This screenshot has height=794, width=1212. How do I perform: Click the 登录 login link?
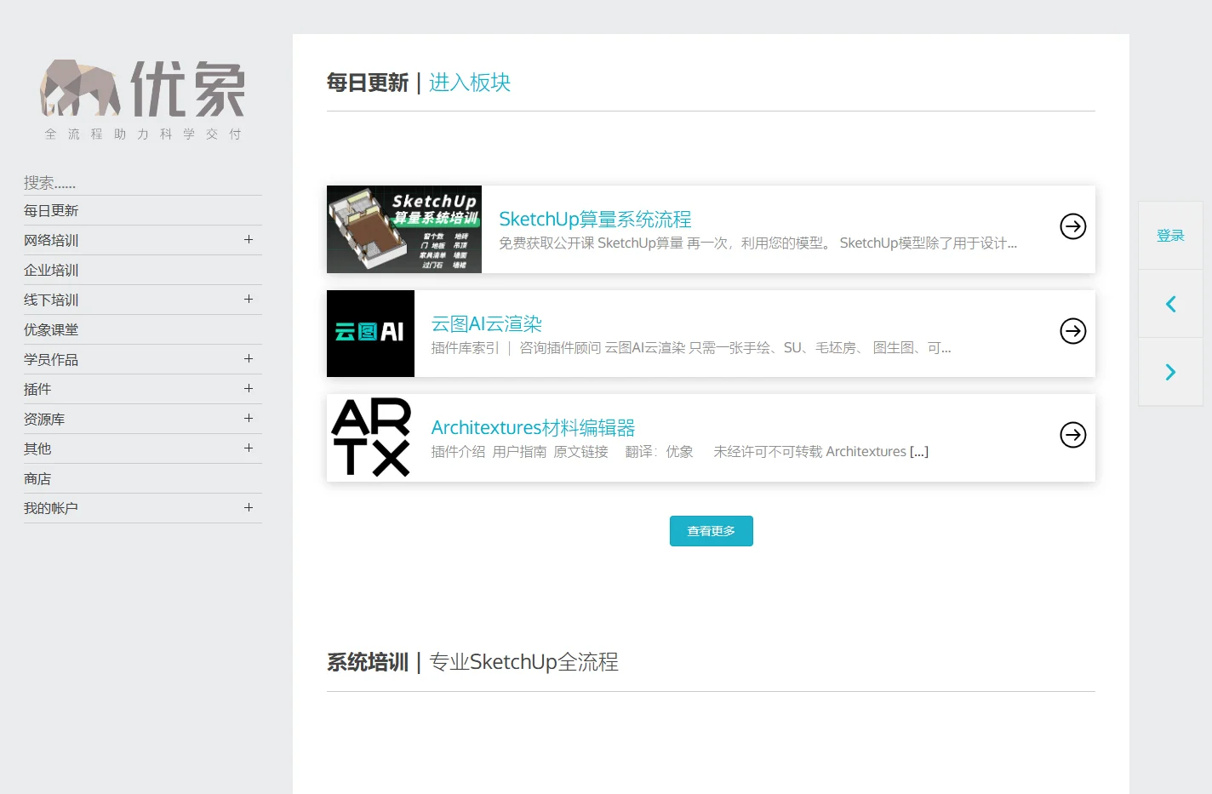(x=1170, y=236)
